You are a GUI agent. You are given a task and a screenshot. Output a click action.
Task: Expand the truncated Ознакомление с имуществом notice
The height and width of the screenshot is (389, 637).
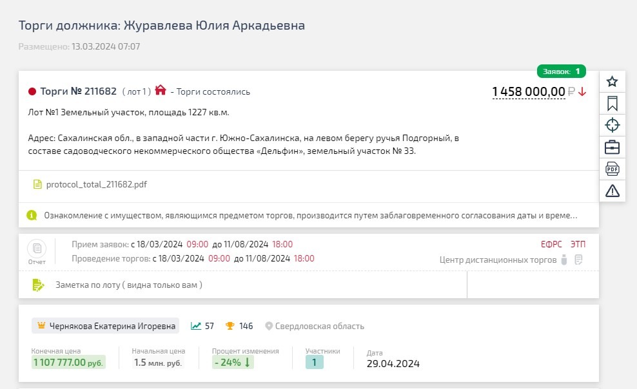tap(310, 215)
